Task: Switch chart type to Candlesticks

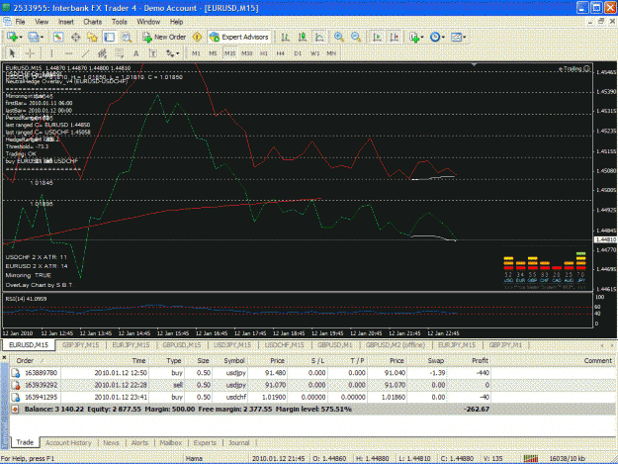Action: tap(303, 37)
